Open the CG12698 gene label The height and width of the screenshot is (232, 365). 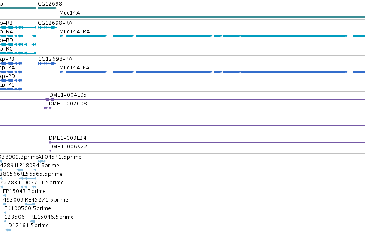click(x=50, y=4)
